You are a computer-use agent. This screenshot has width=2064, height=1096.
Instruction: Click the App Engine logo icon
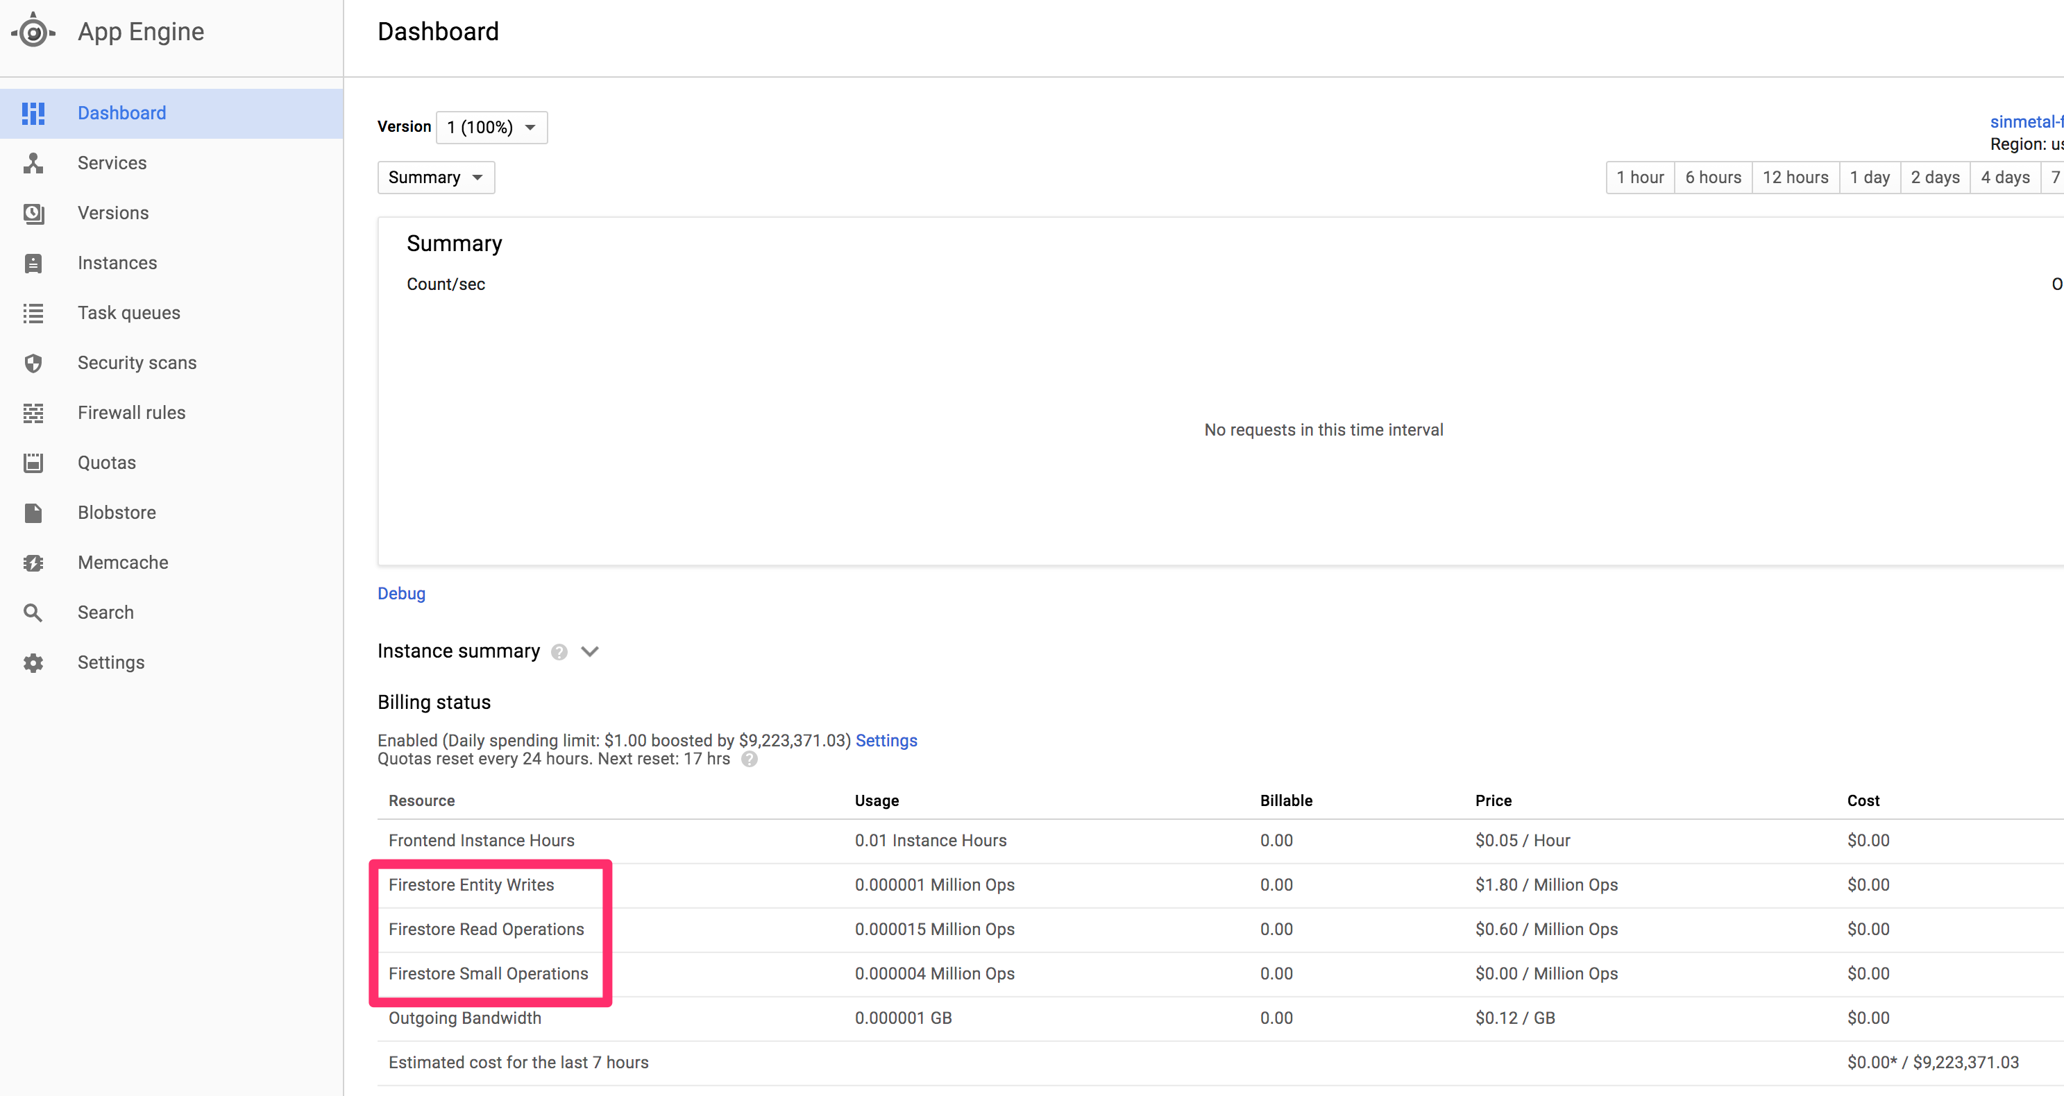[33, 31]
